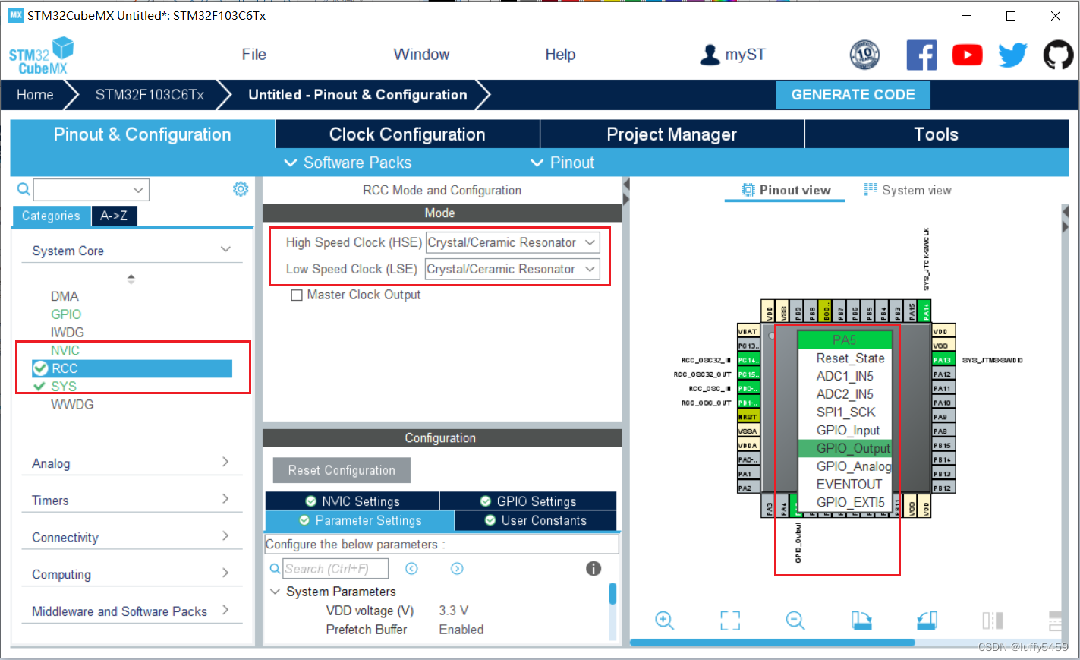Open the Software Packs dropdown menu
The image size is (1080, 660).
[348, 163]
